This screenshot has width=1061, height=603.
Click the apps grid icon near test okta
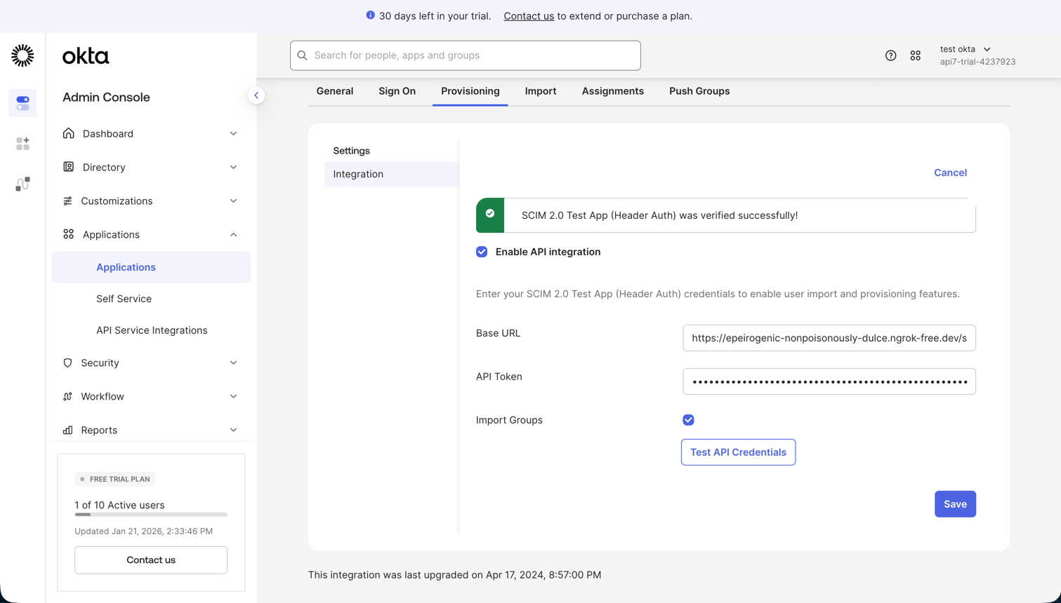point(915,55)
